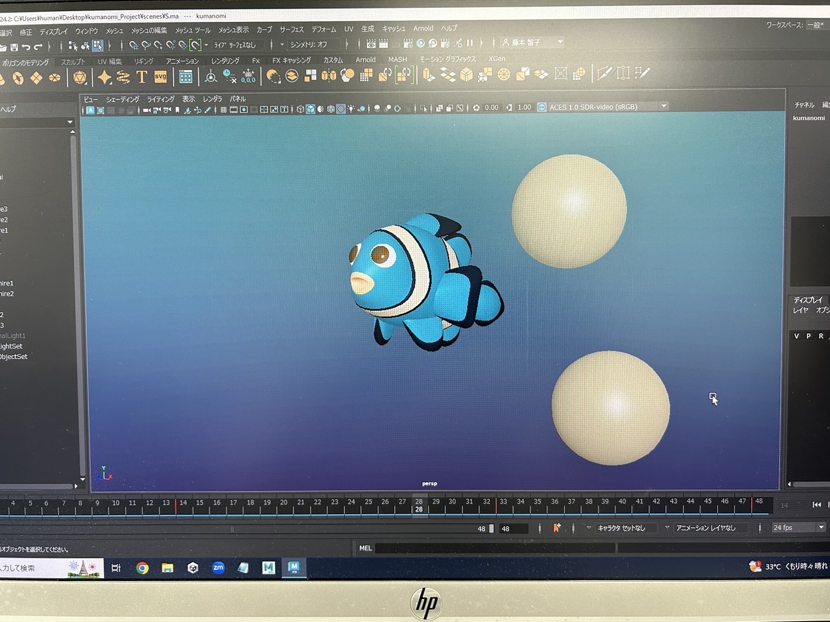Switch to the スカルプト shelf tab
This screenshot has width=830, height=622.
click(73, 62)
